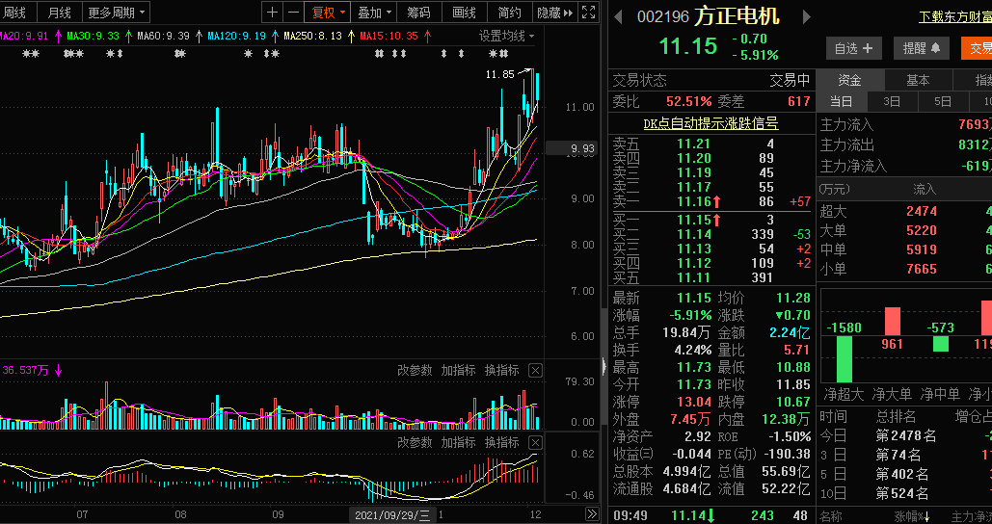Screen dimensions: 992x524
Task: Collapse side panel via divider arrow
Action: click(x=604, y=366)
